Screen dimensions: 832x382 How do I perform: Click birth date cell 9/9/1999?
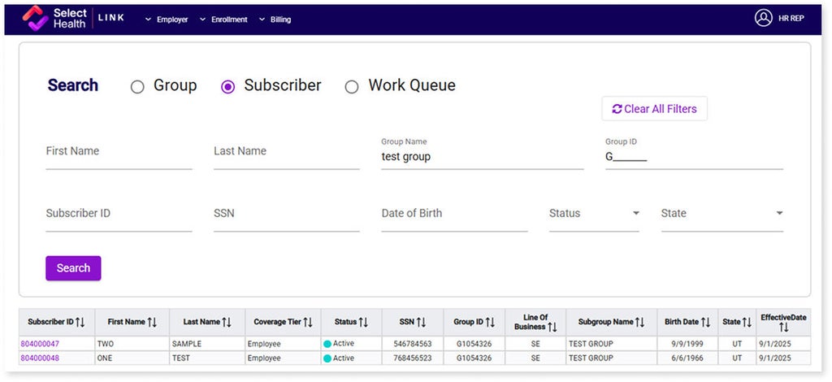point(687,344)
